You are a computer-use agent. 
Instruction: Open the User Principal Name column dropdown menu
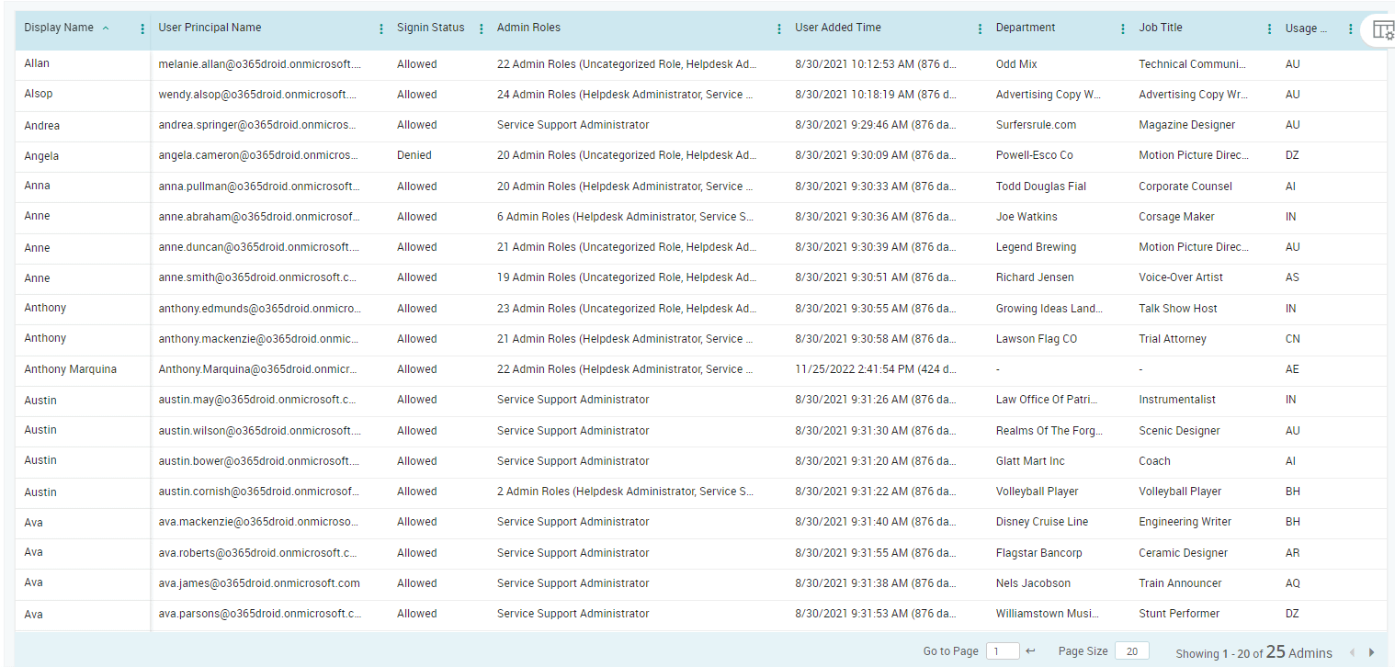pyautogui.click(x=380, y=28)
